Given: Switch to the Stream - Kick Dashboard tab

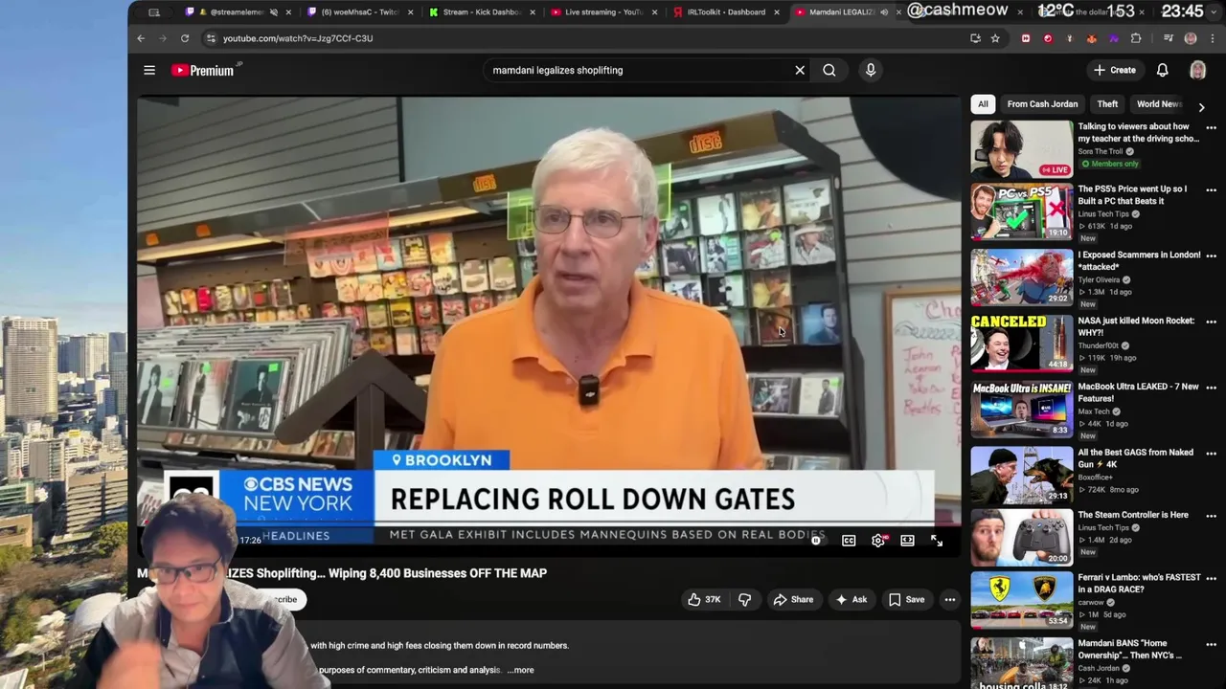Looking at the screenshot, I should point(482,12).
